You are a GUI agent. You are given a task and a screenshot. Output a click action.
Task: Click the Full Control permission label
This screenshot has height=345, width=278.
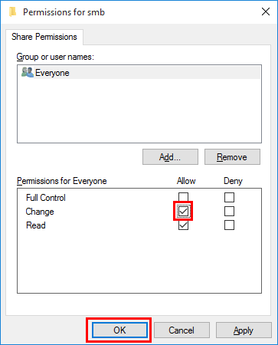click(x=46, y=198)
